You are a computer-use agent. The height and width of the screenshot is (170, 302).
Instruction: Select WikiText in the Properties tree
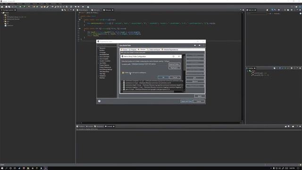102,78
